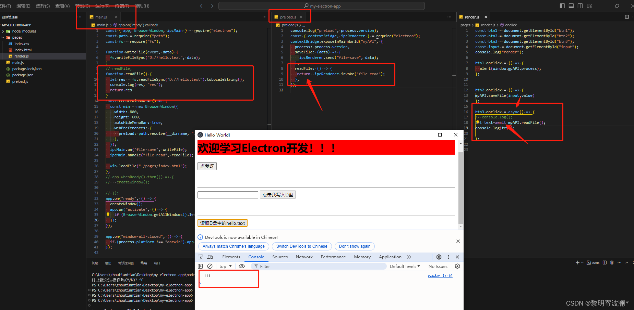Close the render.js editor tab
This screenshot has height=310, width=634.
(x=486, y=17)
